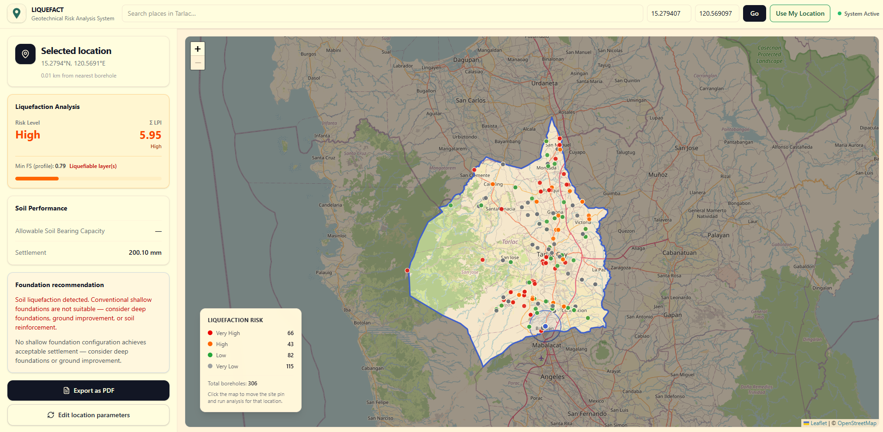Click the coordinates 15.2794°N, 120.5691°E text
Viewport: 883px width, 432px height.
click(73, 63)
